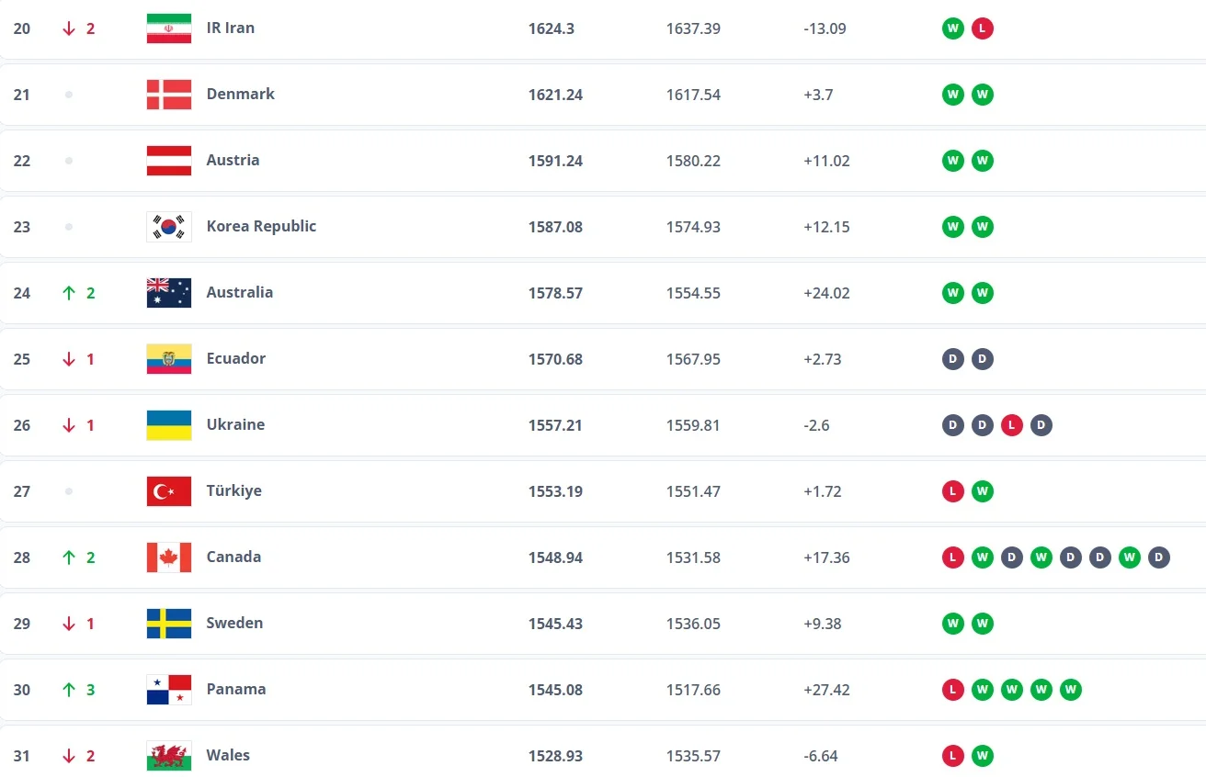Select the Korea Republic flag
The width and height of the screenshot is (1206, 777).
(x=169, y=227)
